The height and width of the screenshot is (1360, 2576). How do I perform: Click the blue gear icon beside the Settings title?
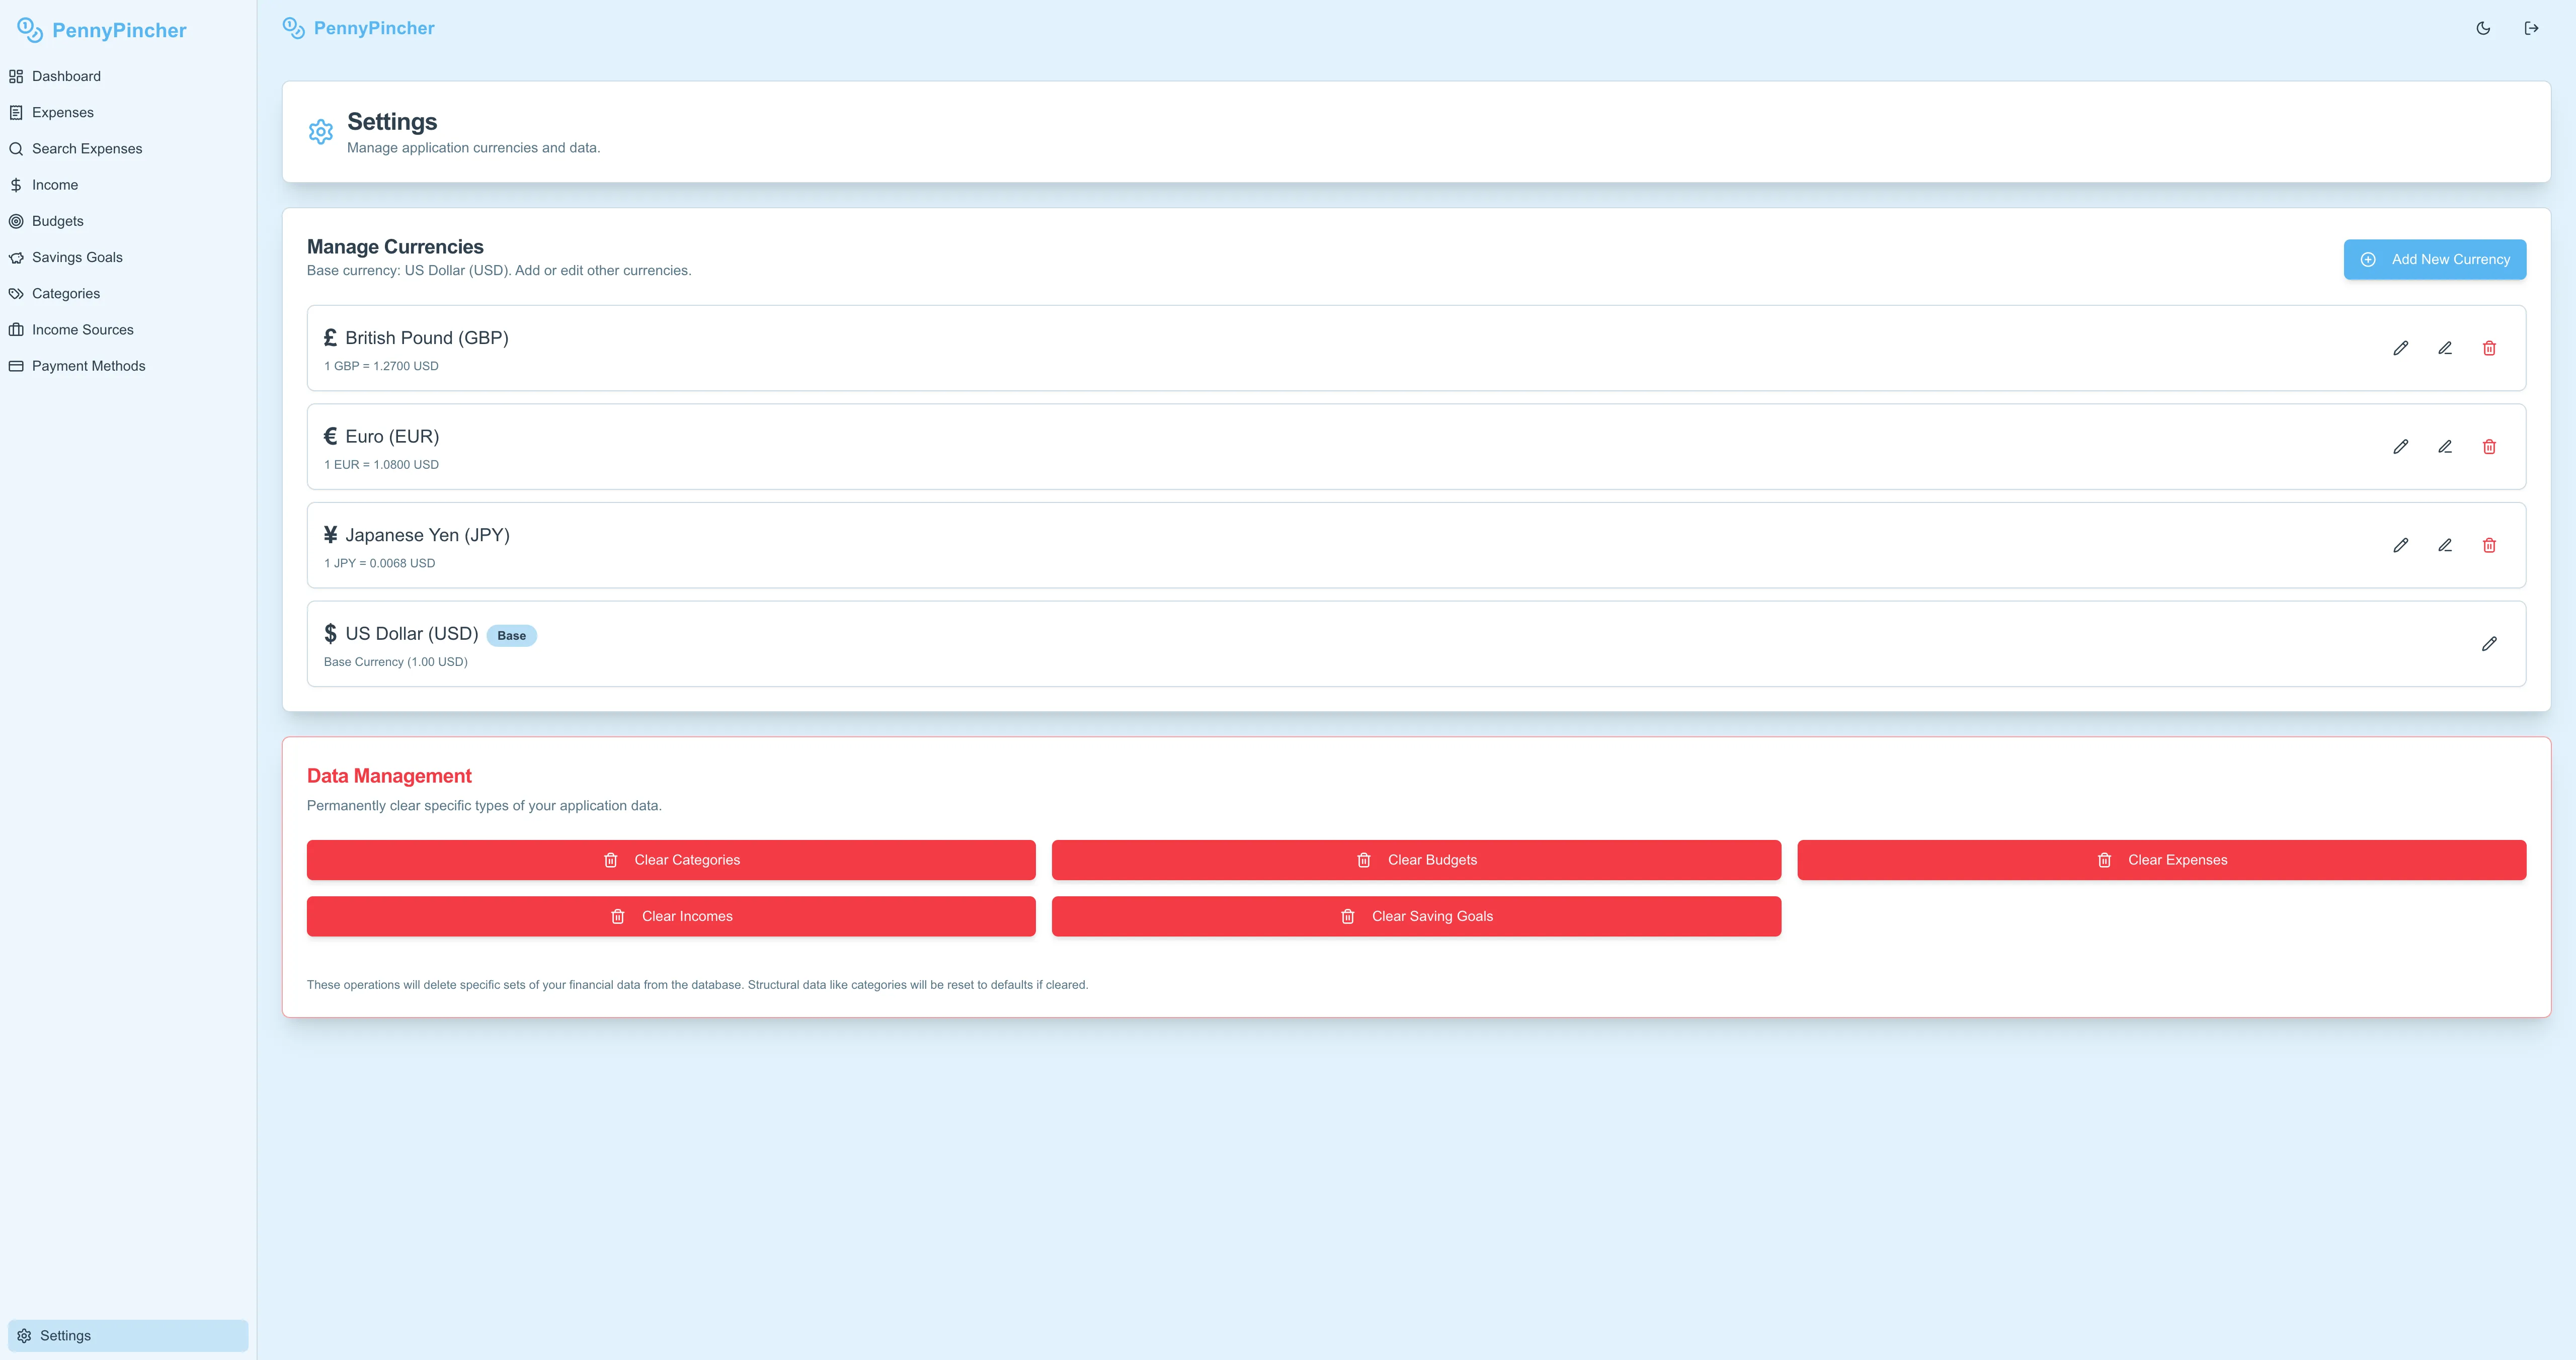(x=321, y=132)
